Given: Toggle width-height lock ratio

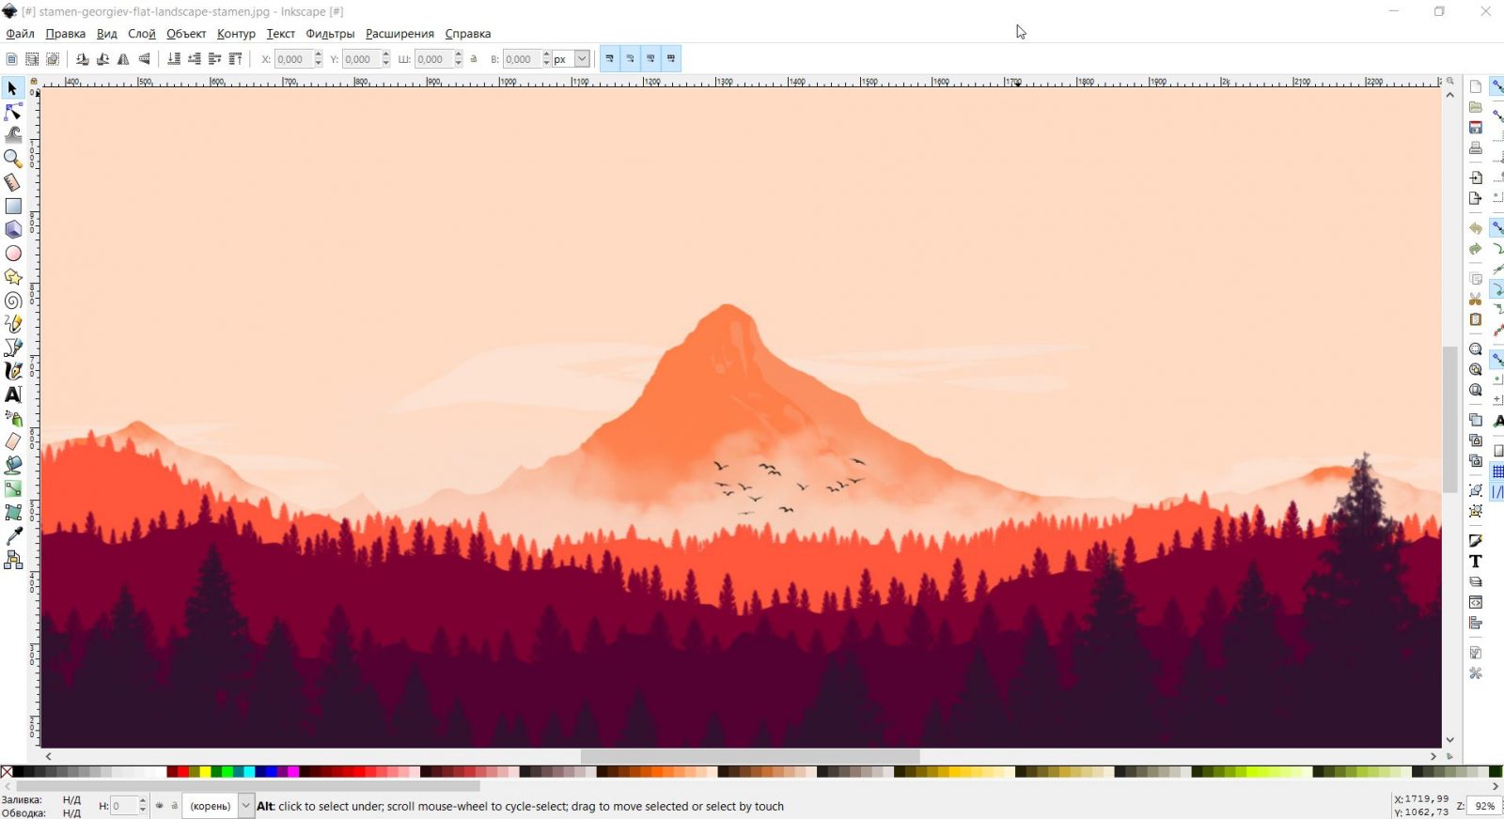Looking at the screenshot, I should click(x=474, y=59).
